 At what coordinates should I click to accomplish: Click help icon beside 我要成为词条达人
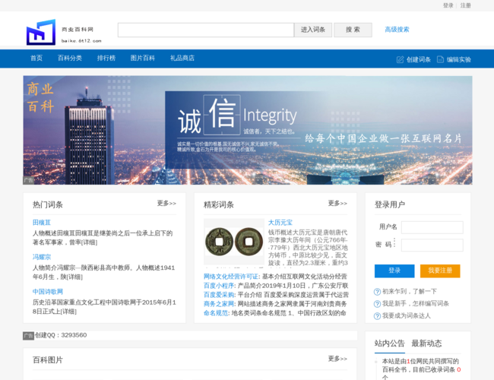coord(378,316)
